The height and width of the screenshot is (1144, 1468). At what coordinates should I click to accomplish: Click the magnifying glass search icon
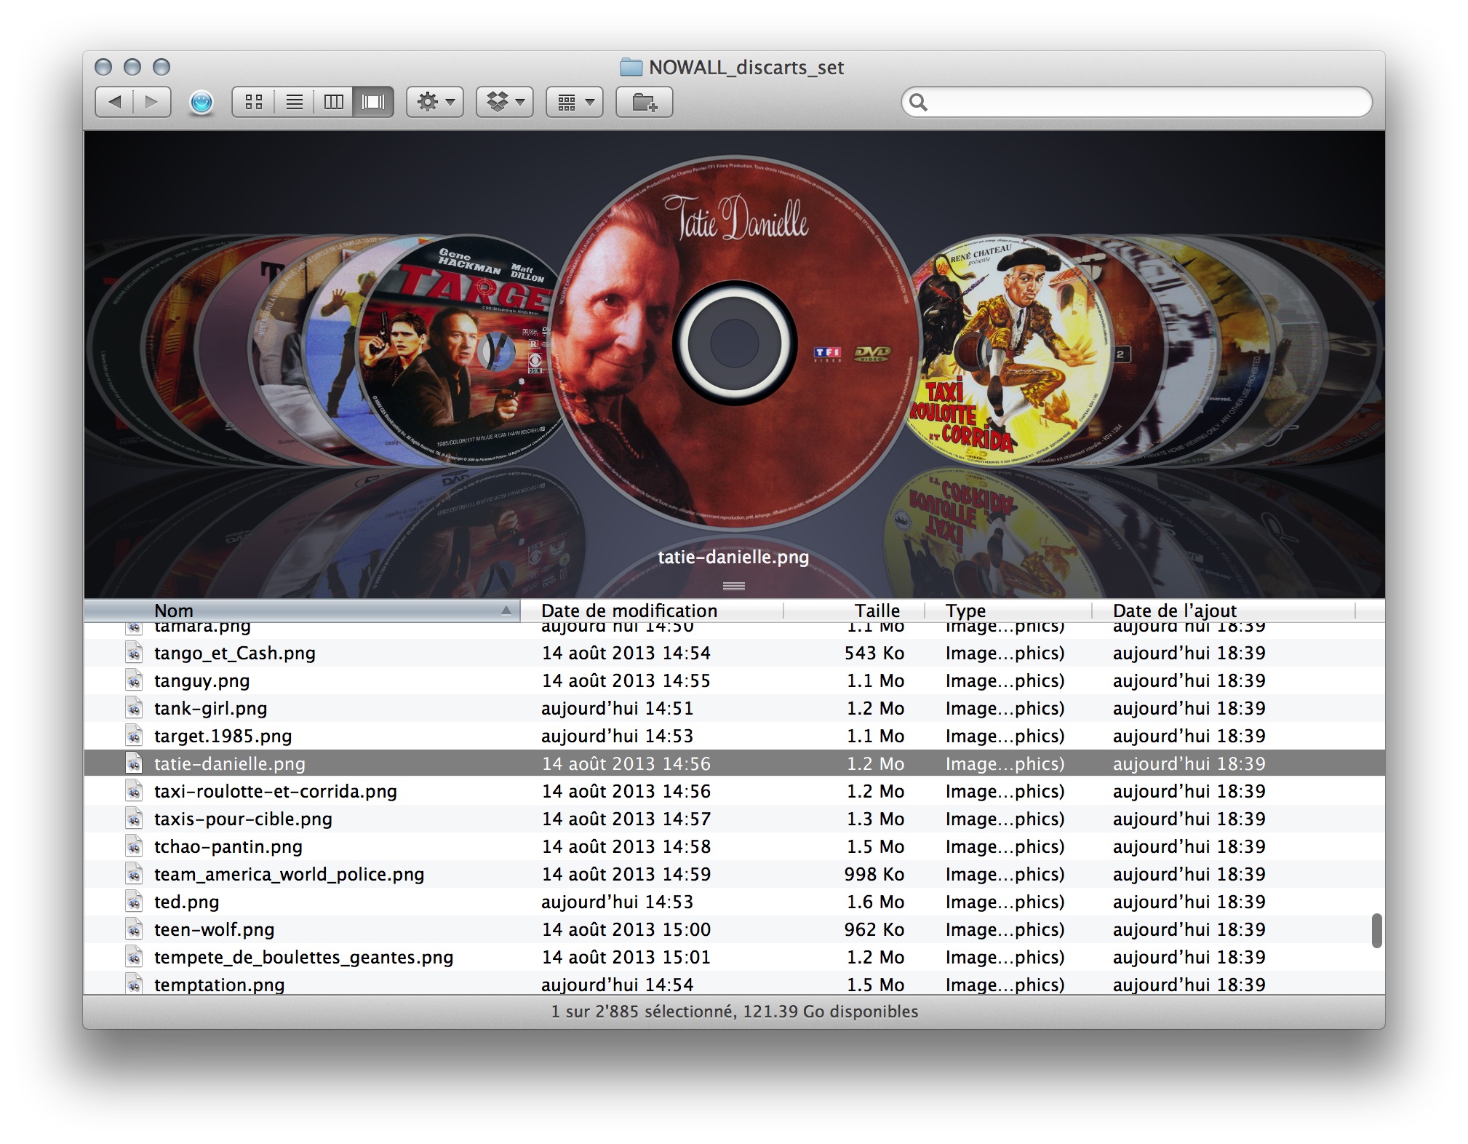919,103
